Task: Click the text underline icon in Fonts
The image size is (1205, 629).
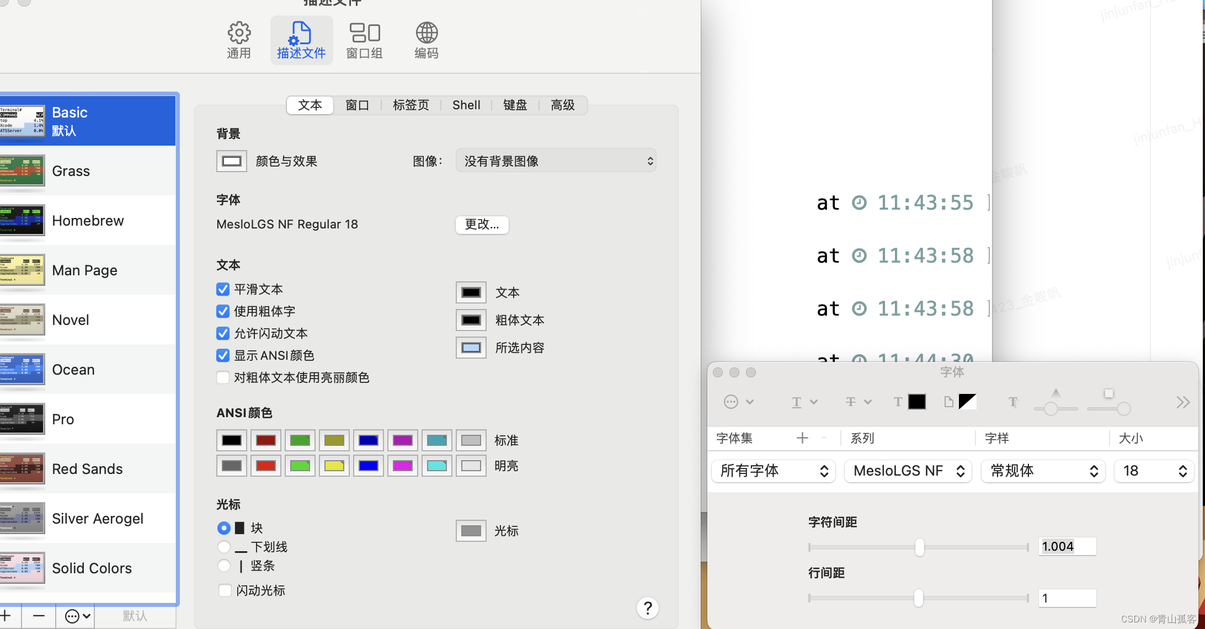Action: pos(797,402)
